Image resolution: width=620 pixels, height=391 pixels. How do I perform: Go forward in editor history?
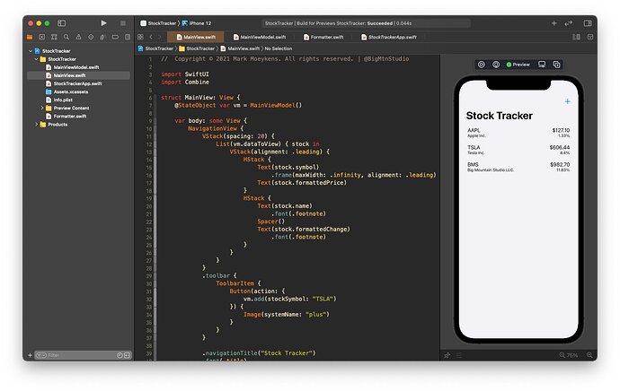click(x=160, y=37)
